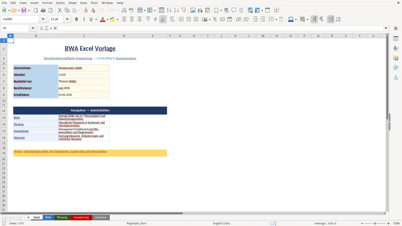Screen dimensions: 402x226
Task: Toggle Print Preview
Action: [x=51, y=10]
